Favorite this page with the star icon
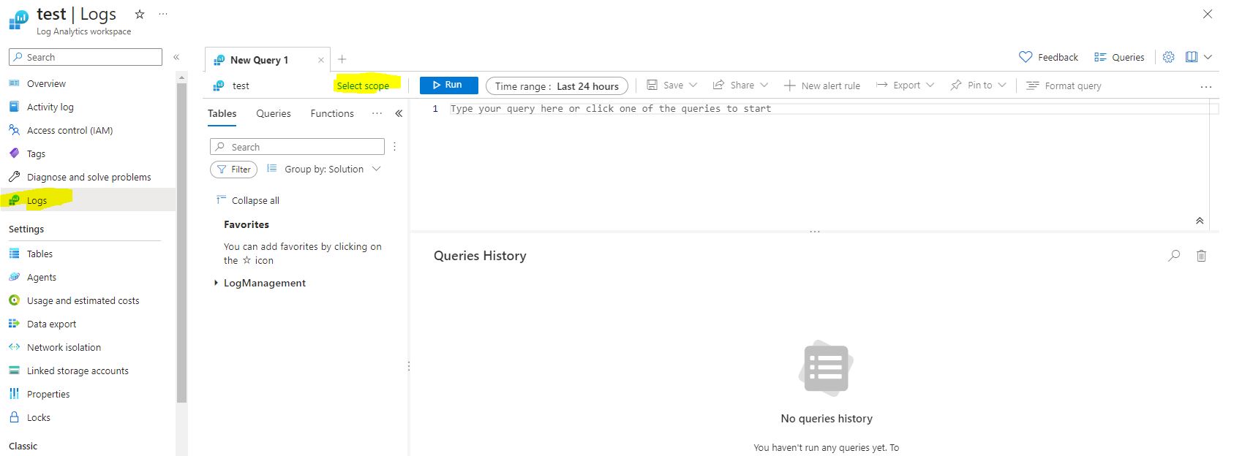 pos(140,14)
